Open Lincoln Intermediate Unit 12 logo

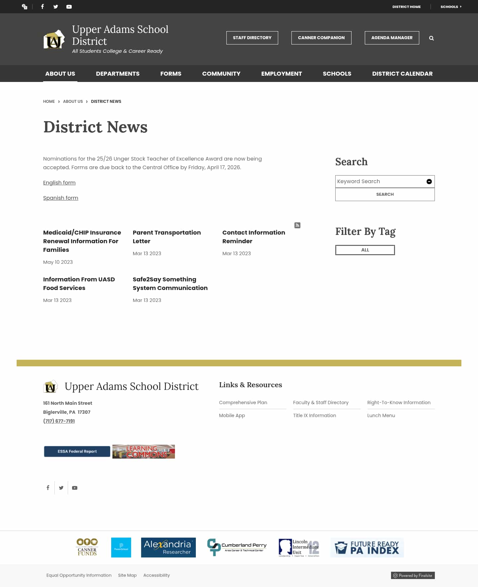tap(299, 548)
